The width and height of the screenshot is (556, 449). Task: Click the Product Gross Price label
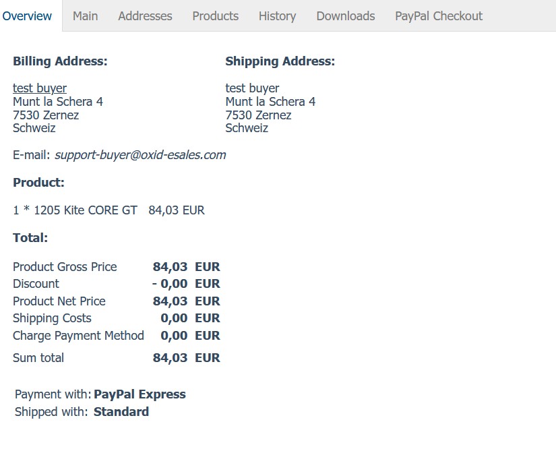pyautogui.click(x=65, y=267)
